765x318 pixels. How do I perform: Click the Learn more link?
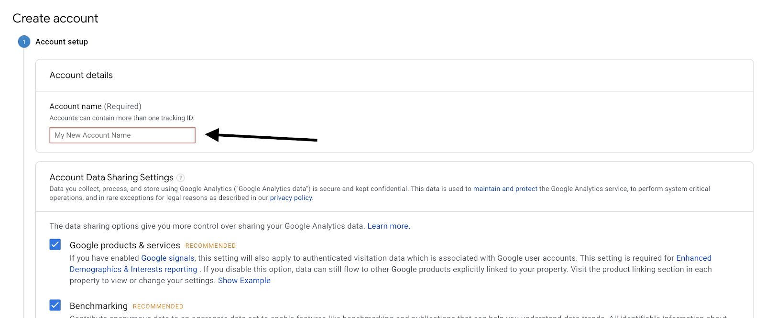pyautogui.click(x=388, y=226)
